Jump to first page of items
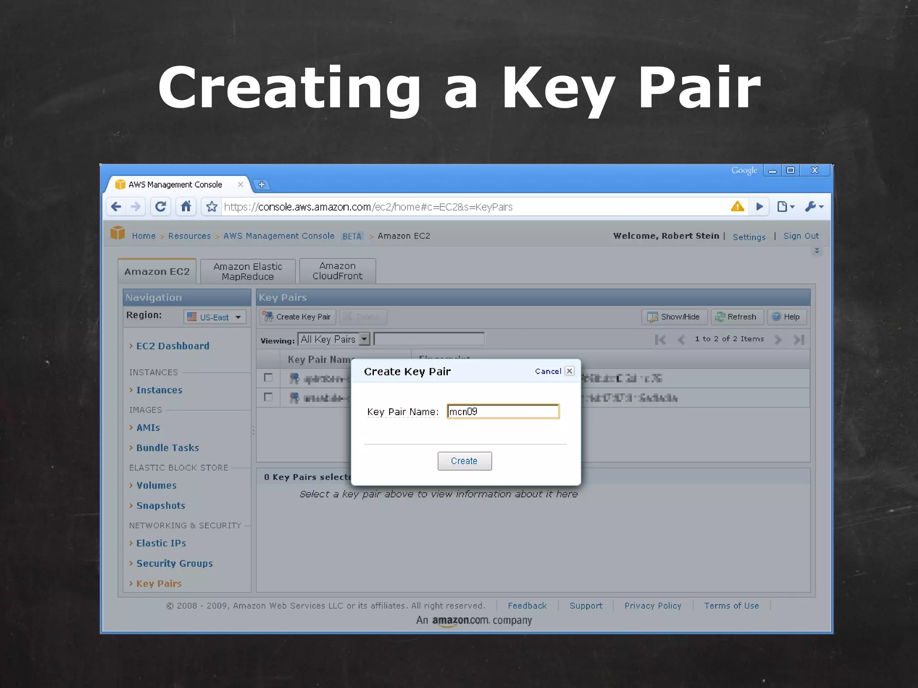The image size is (918, 688). click(x=660, y=340)
